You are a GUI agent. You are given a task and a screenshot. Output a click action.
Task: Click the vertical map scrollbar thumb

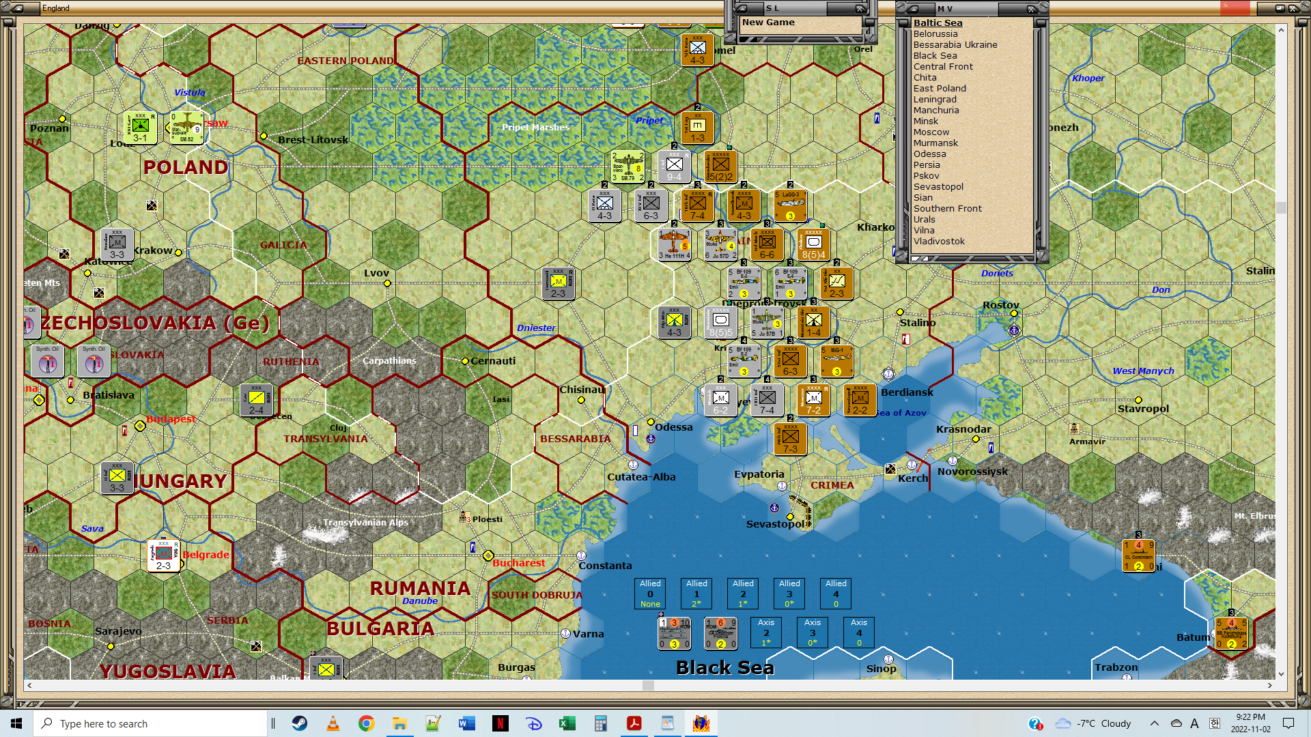pyautogui.click(x=1281, y=207)
